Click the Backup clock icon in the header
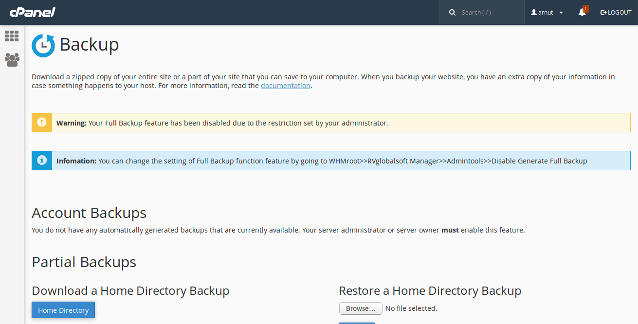This screenshot has width=638, height=324. pos(43,45)
